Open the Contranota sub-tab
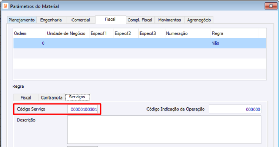The image size is (279, 147). point(52,97)
